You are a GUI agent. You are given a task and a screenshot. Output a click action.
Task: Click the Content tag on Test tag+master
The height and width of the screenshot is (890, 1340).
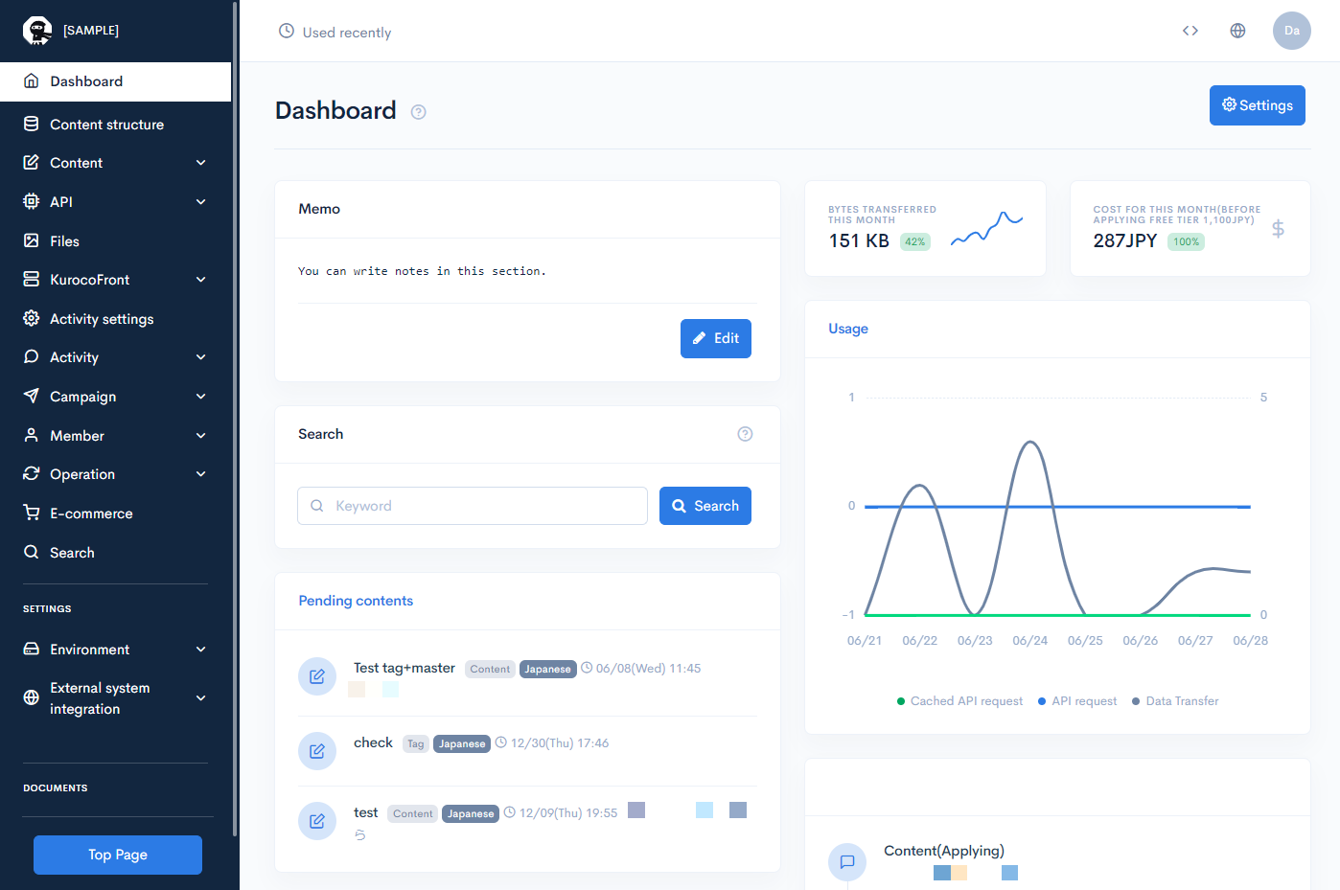pos(490,669)
